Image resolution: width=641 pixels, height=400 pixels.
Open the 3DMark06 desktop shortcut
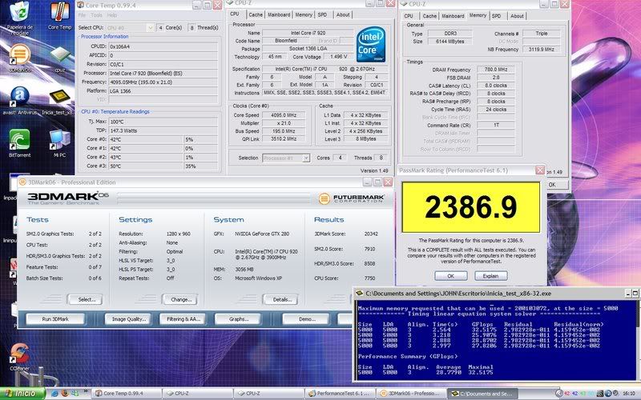[x=19, y=58]
